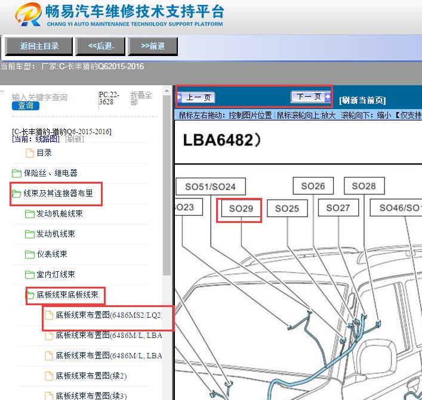Click the document icon beside 目录
Screen dimensions: 422x400
[30, 153]
